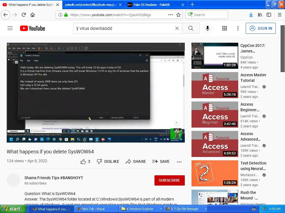Run YouTube search with magnifier button

[191, 28]
